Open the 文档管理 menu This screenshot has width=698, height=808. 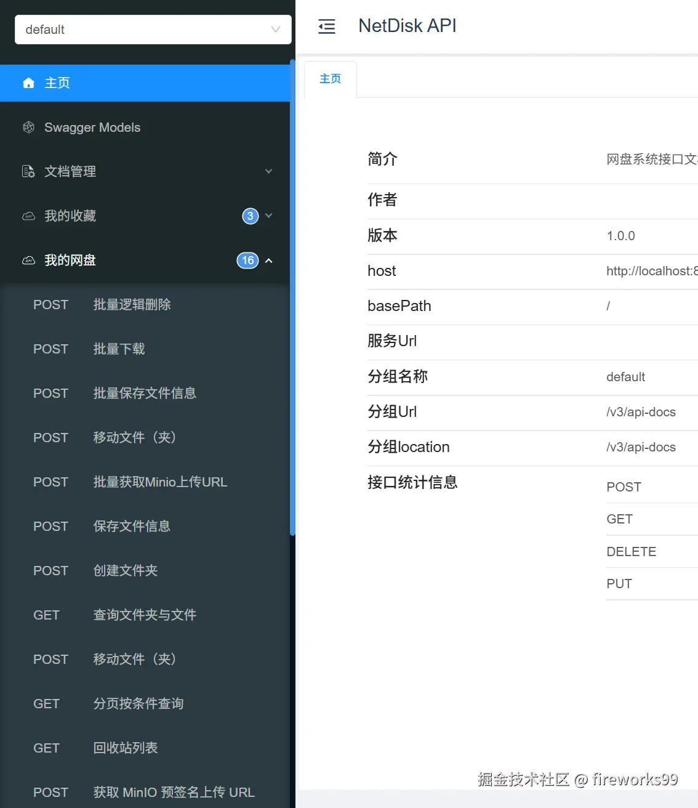click(x=145, y=172)
